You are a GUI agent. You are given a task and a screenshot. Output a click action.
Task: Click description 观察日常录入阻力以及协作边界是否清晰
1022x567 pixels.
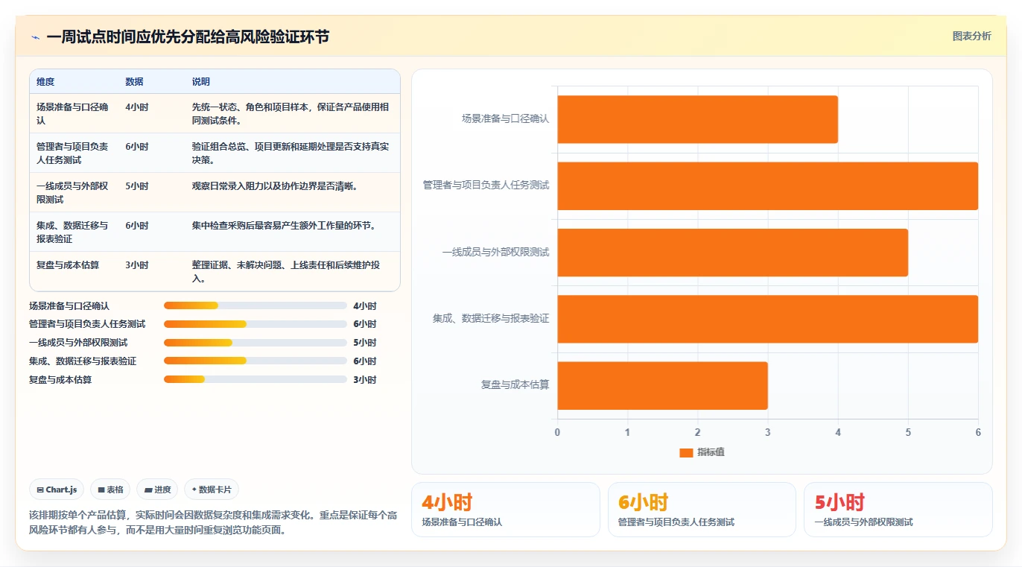275,186
